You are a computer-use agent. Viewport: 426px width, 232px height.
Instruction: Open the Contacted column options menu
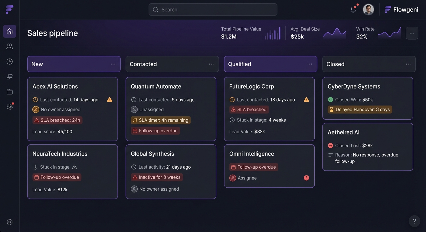[x=211, y=64]
